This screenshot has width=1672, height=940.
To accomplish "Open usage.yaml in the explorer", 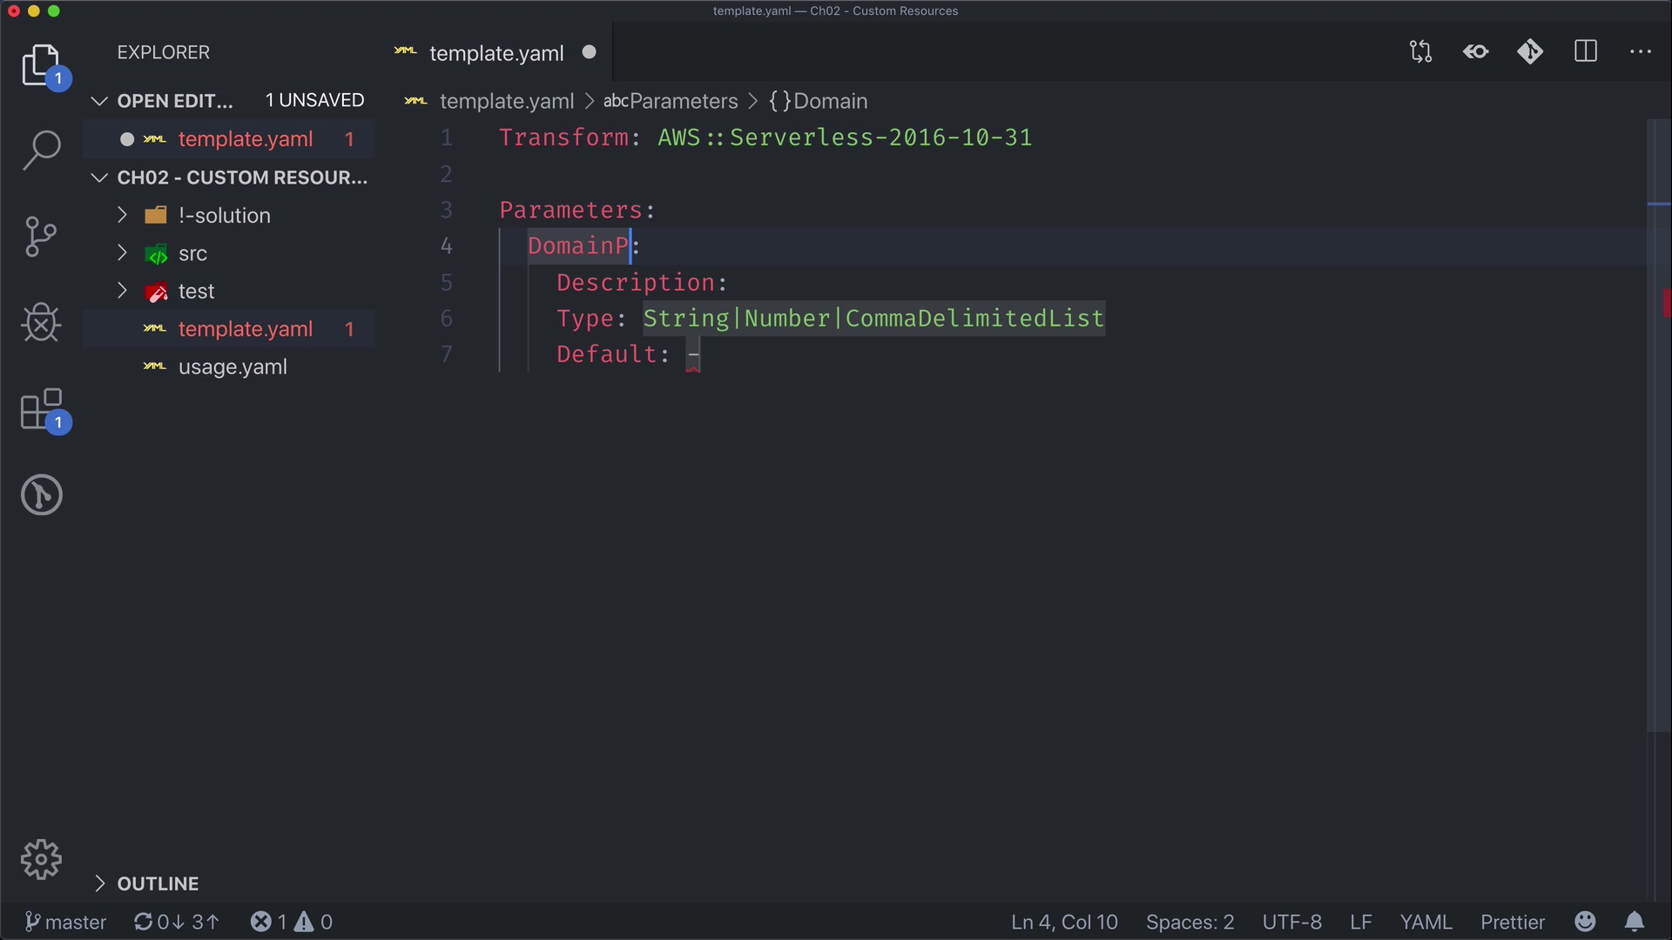I will pyautogui.click(x=233, y=367).
